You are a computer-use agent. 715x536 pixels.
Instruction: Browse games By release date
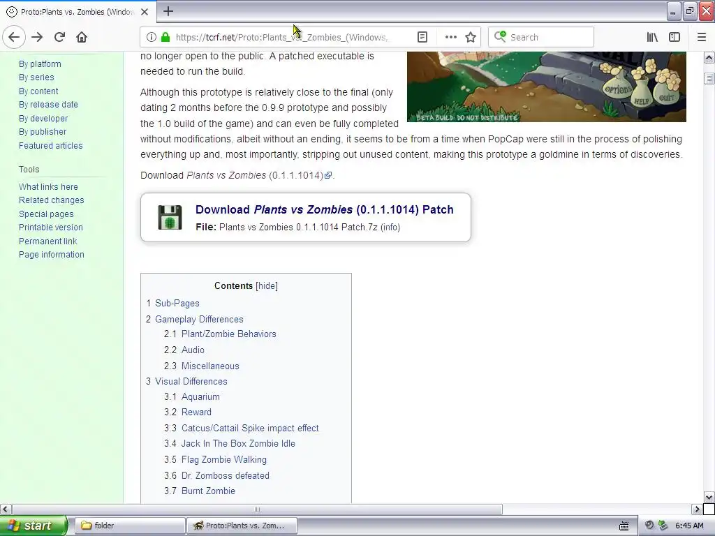[48, 105]
